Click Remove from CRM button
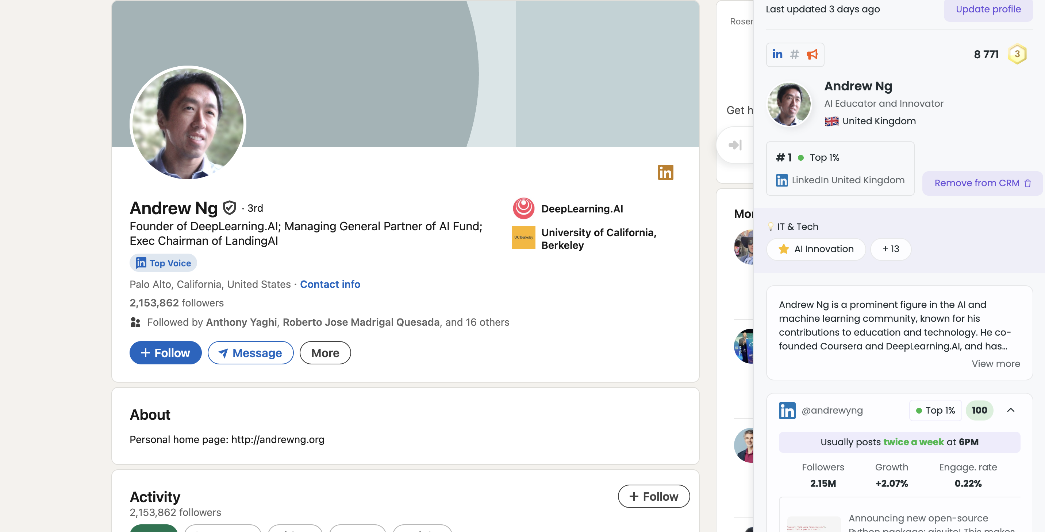Viewport: 1045px width, 532px height. tap(982, 183)
